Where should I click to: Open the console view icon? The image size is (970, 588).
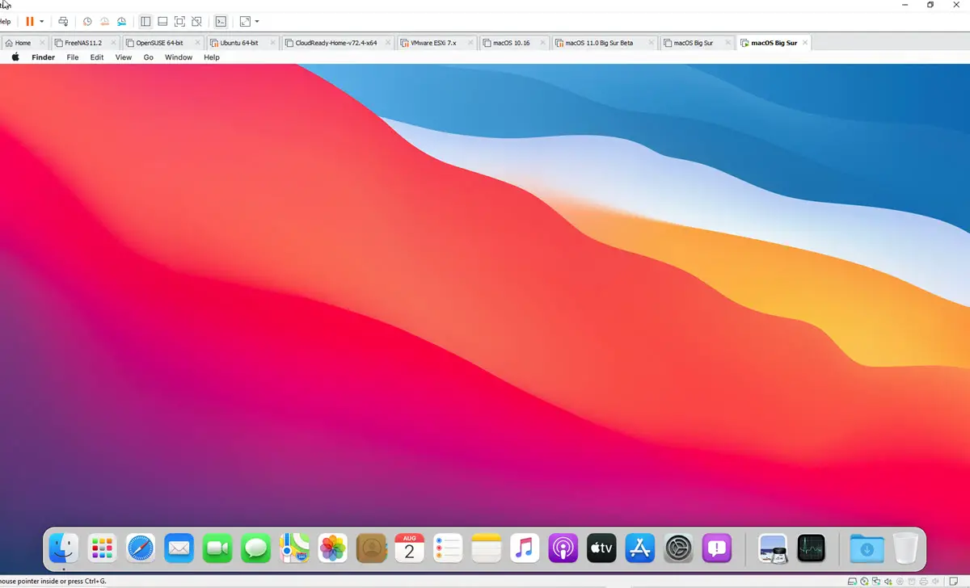click(220, 22)
